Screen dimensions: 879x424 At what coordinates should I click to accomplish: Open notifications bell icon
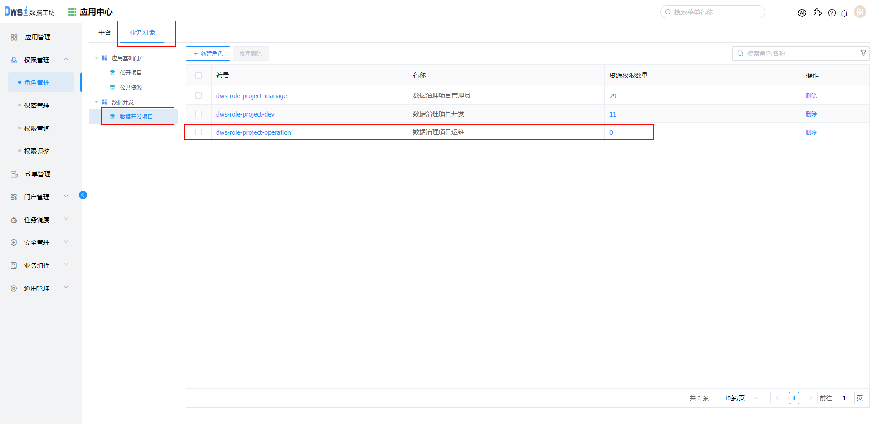(x=844, y=13)
